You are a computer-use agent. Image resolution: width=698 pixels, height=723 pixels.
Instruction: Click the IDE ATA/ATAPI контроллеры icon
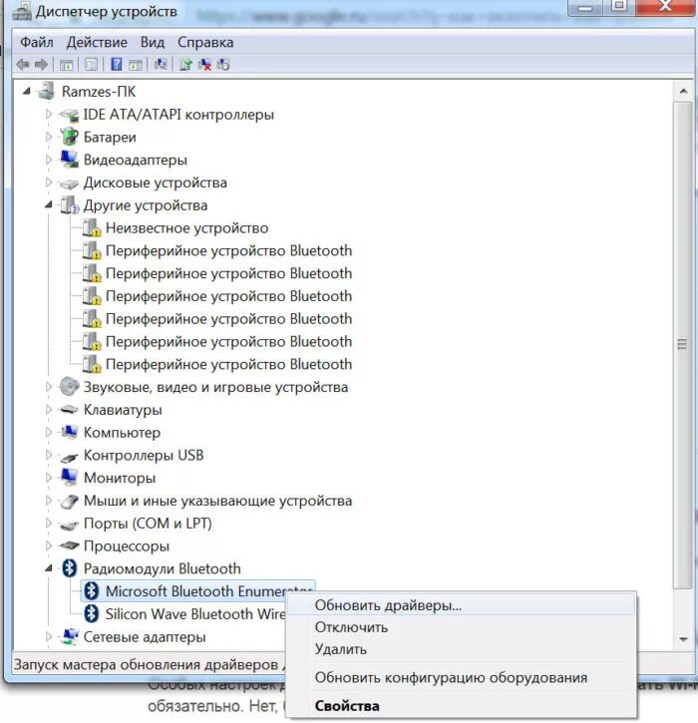69,115
